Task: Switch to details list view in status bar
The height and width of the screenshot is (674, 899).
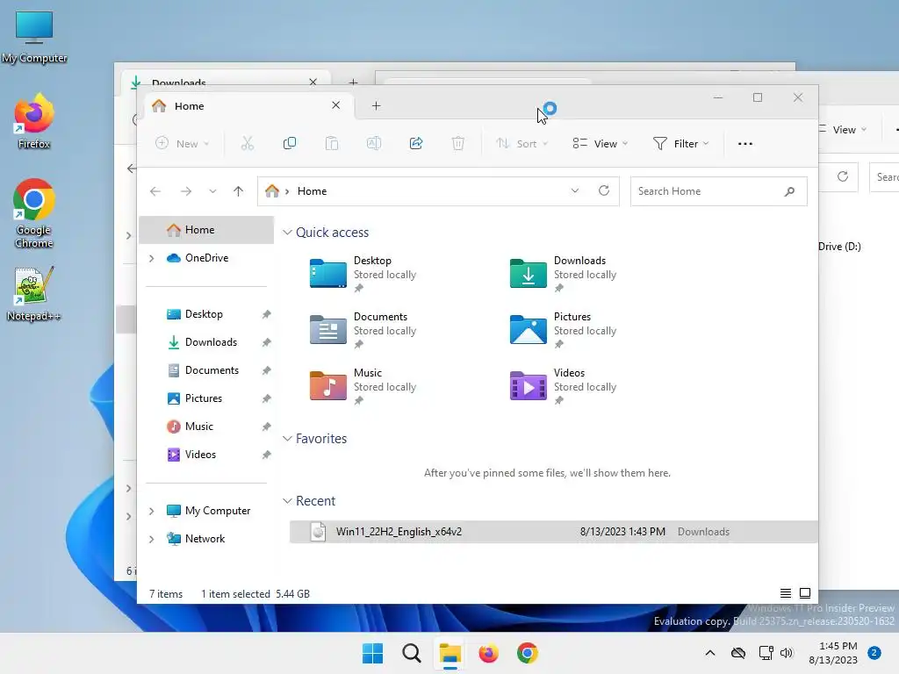Action: (x=786, y=593)
